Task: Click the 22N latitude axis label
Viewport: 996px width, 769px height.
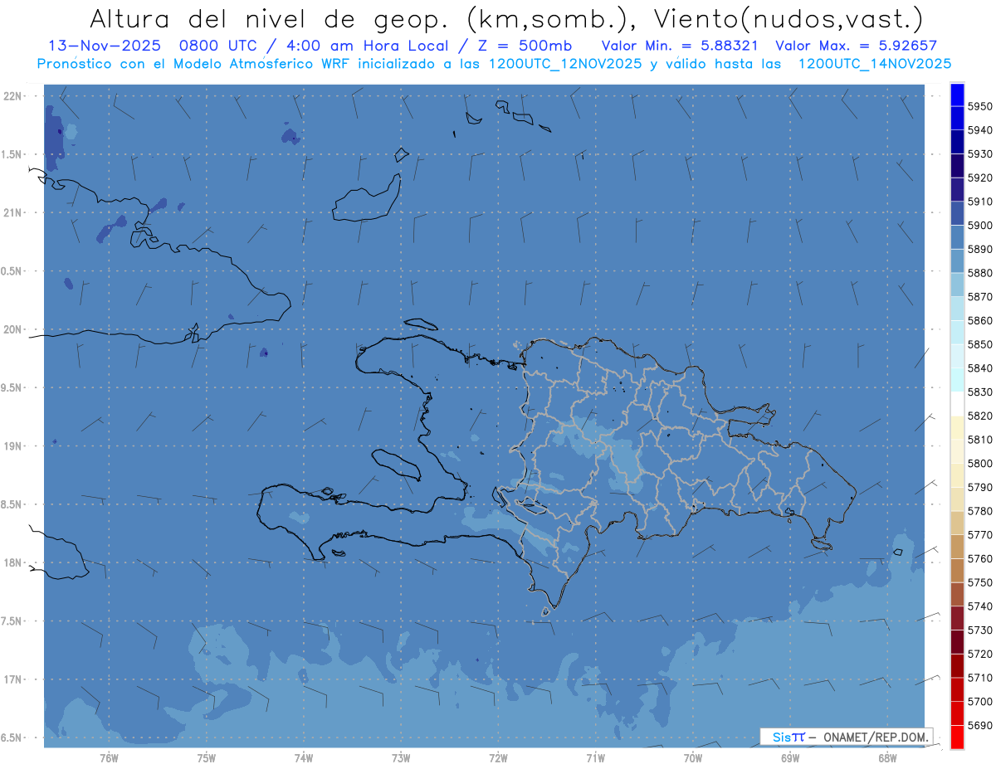Action: click(x=12, y=96)
